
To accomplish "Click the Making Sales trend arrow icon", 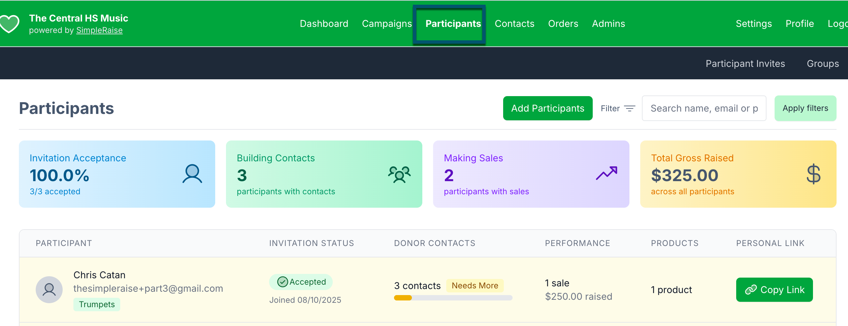I will (606, 173).
